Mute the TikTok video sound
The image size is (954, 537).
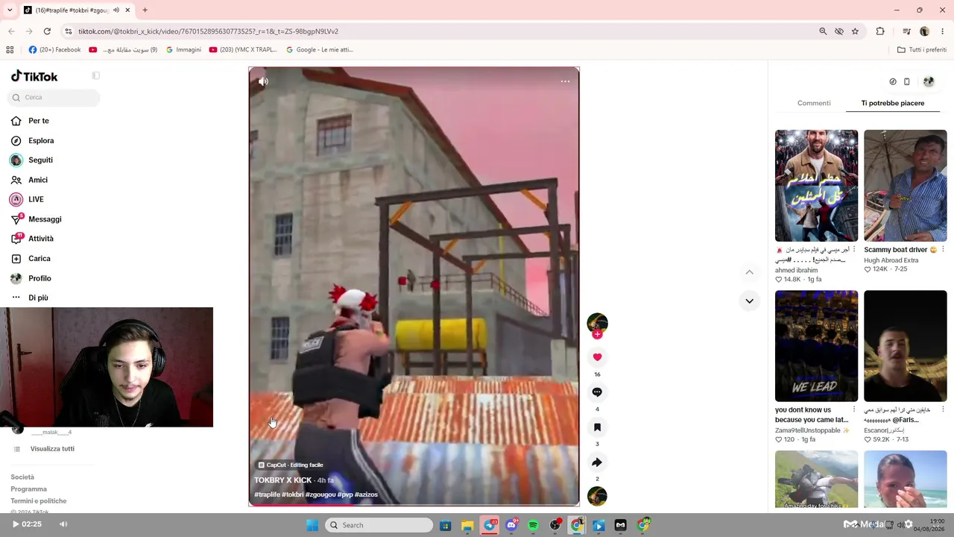[x=263, y=81]
